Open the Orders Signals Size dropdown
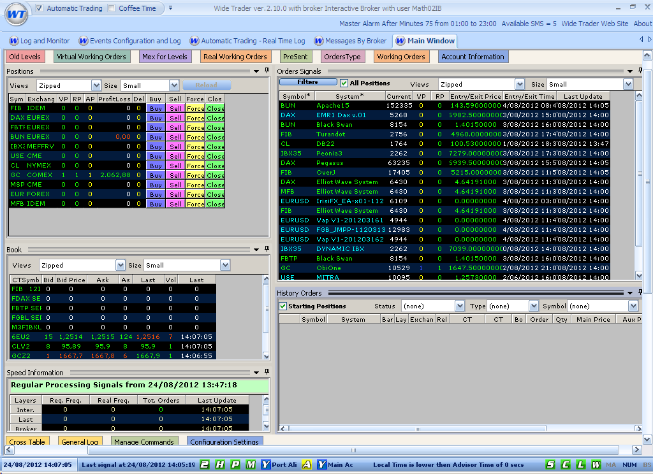 pos(628,84)
